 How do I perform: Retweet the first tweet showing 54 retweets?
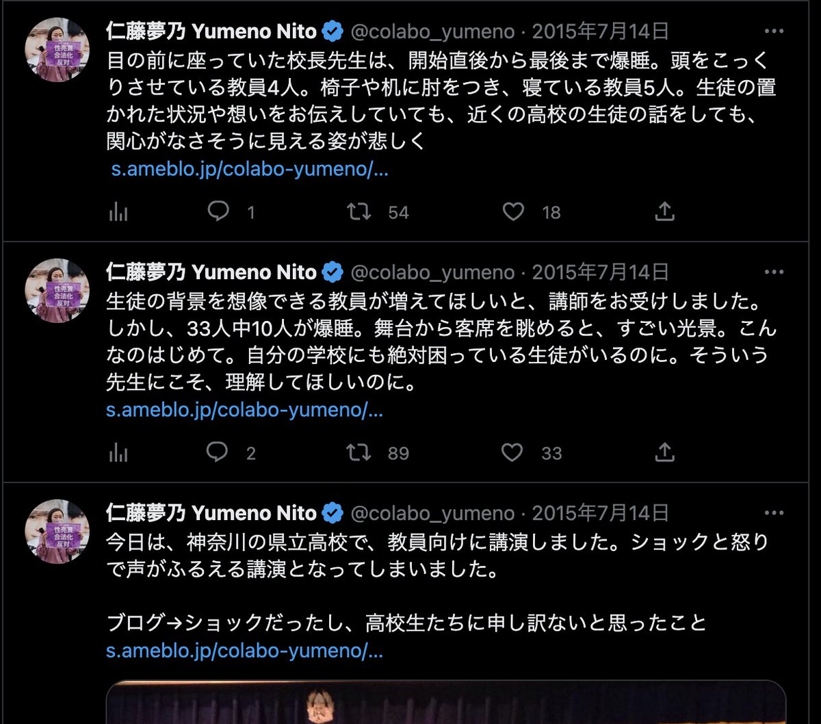[x=359, y=212]
